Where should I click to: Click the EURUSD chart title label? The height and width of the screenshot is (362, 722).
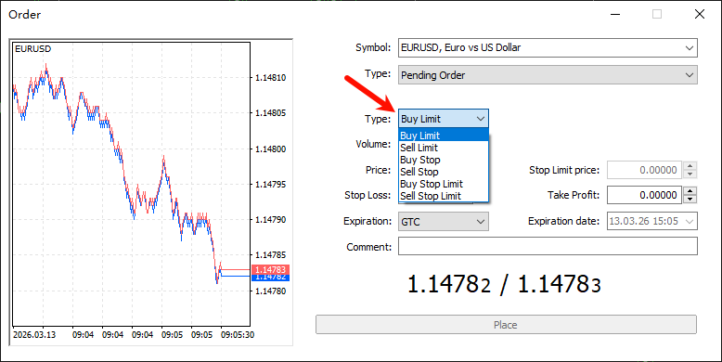[33, 49]
